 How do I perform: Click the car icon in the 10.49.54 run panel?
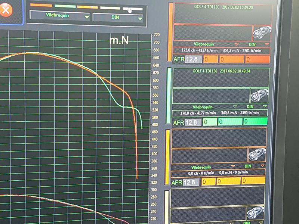(259, 96)
